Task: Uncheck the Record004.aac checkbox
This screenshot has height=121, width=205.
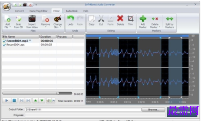Action: click(x=4, y=45)
